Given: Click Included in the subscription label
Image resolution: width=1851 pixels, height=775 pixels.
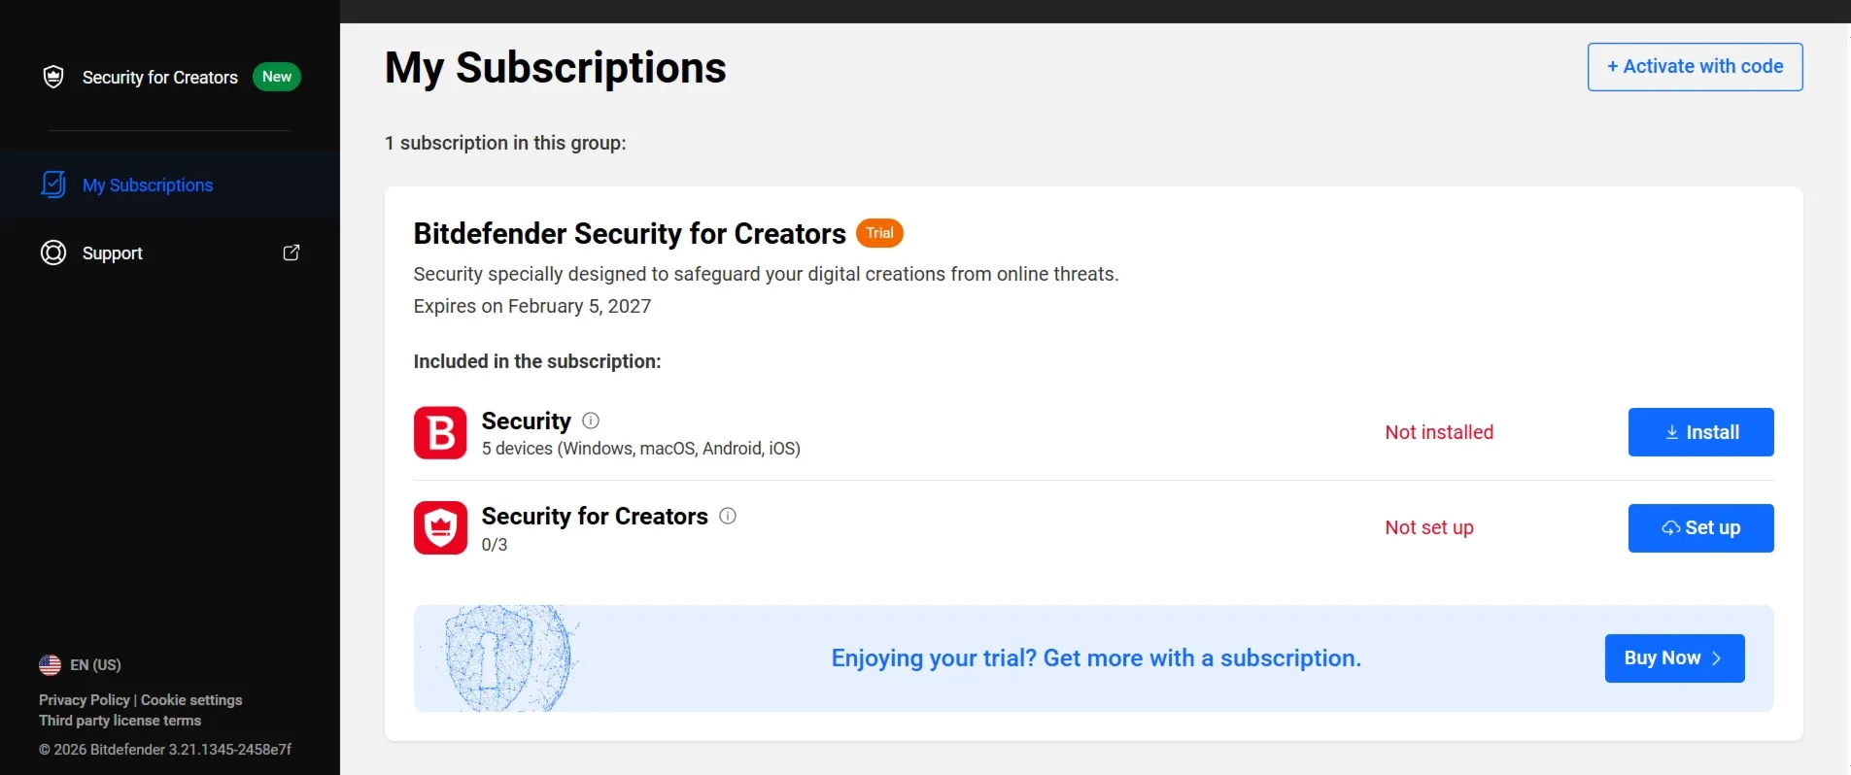Looking at the screenshot, I should 537,361.
